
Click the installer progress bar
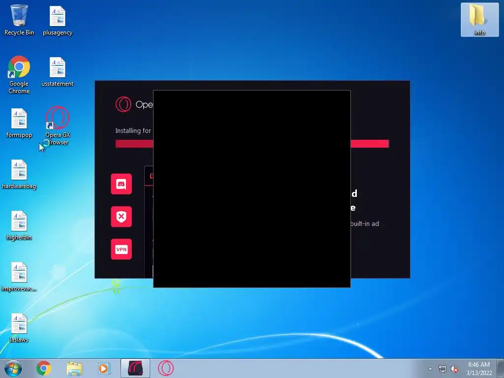pyautogui.click(x=252, y=144)
